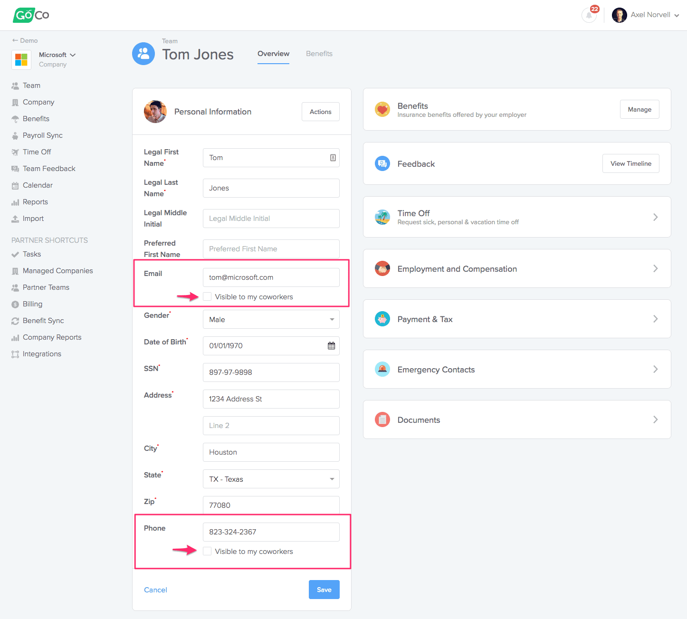The image size is (687, 619).
Task: Click the Payroll Sync sidebar icon
Action: [x=15, y=136]
